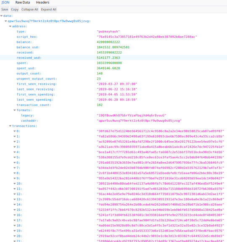Click the Save button
Screen dimensions: 227x242
click(5, 9)
